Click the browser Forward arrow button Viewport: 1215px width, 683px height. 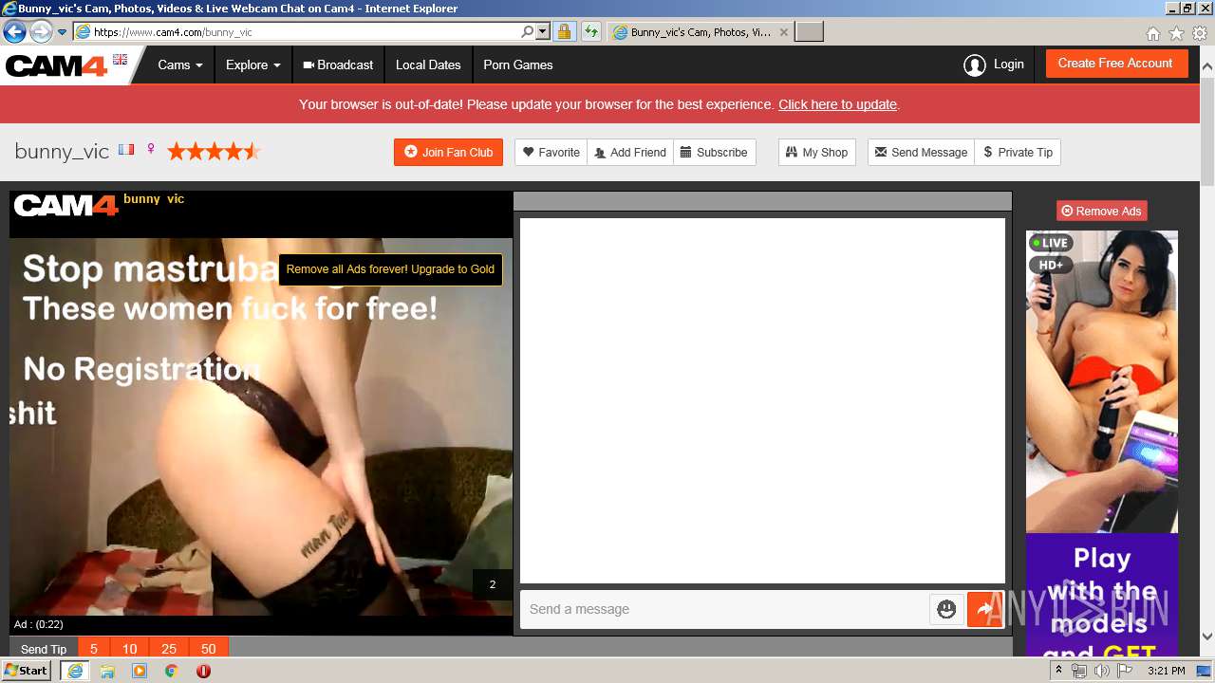pos(41,31)
